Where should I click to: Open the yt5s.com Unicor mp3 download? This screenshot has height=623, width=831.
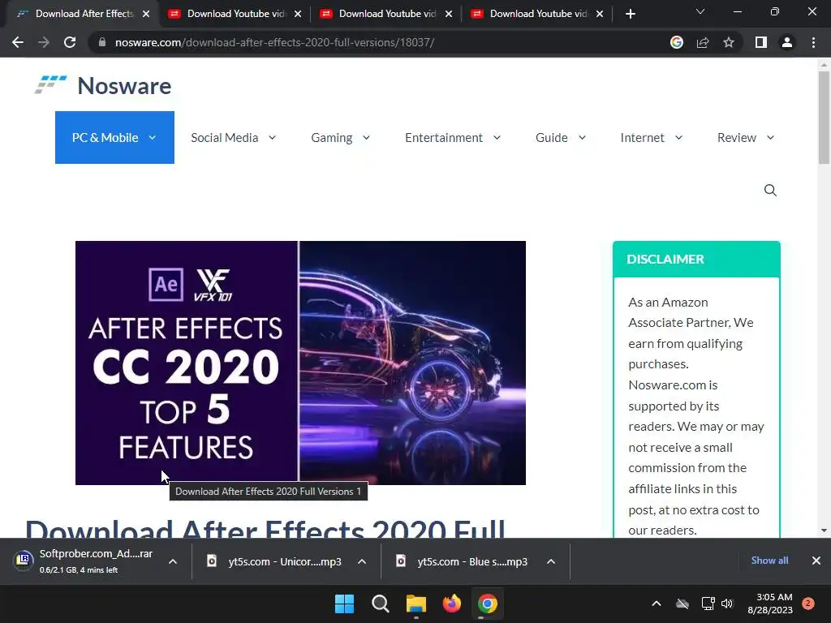point(274,561)
